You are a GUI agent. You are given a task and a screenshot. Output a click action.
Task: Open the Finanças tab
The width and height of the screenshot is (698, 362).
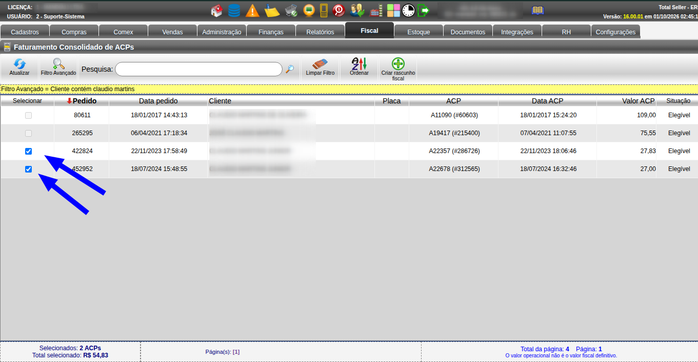(x=271, y=32)
